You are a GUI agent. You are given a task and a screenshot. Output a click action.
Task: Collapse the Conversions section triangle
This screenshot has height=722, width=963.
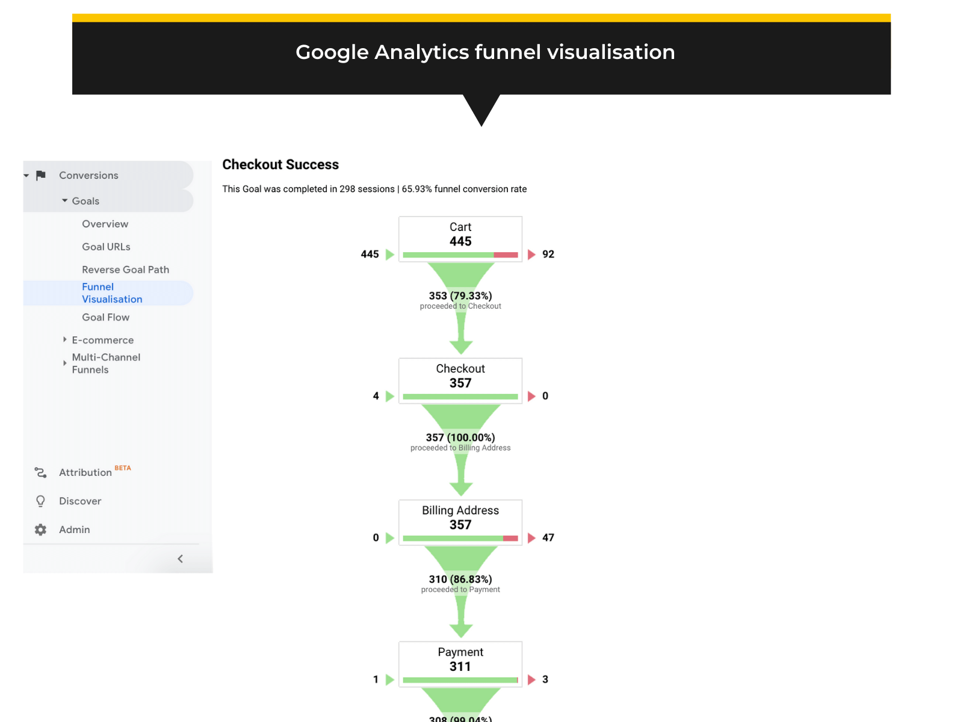click(25, 175)
